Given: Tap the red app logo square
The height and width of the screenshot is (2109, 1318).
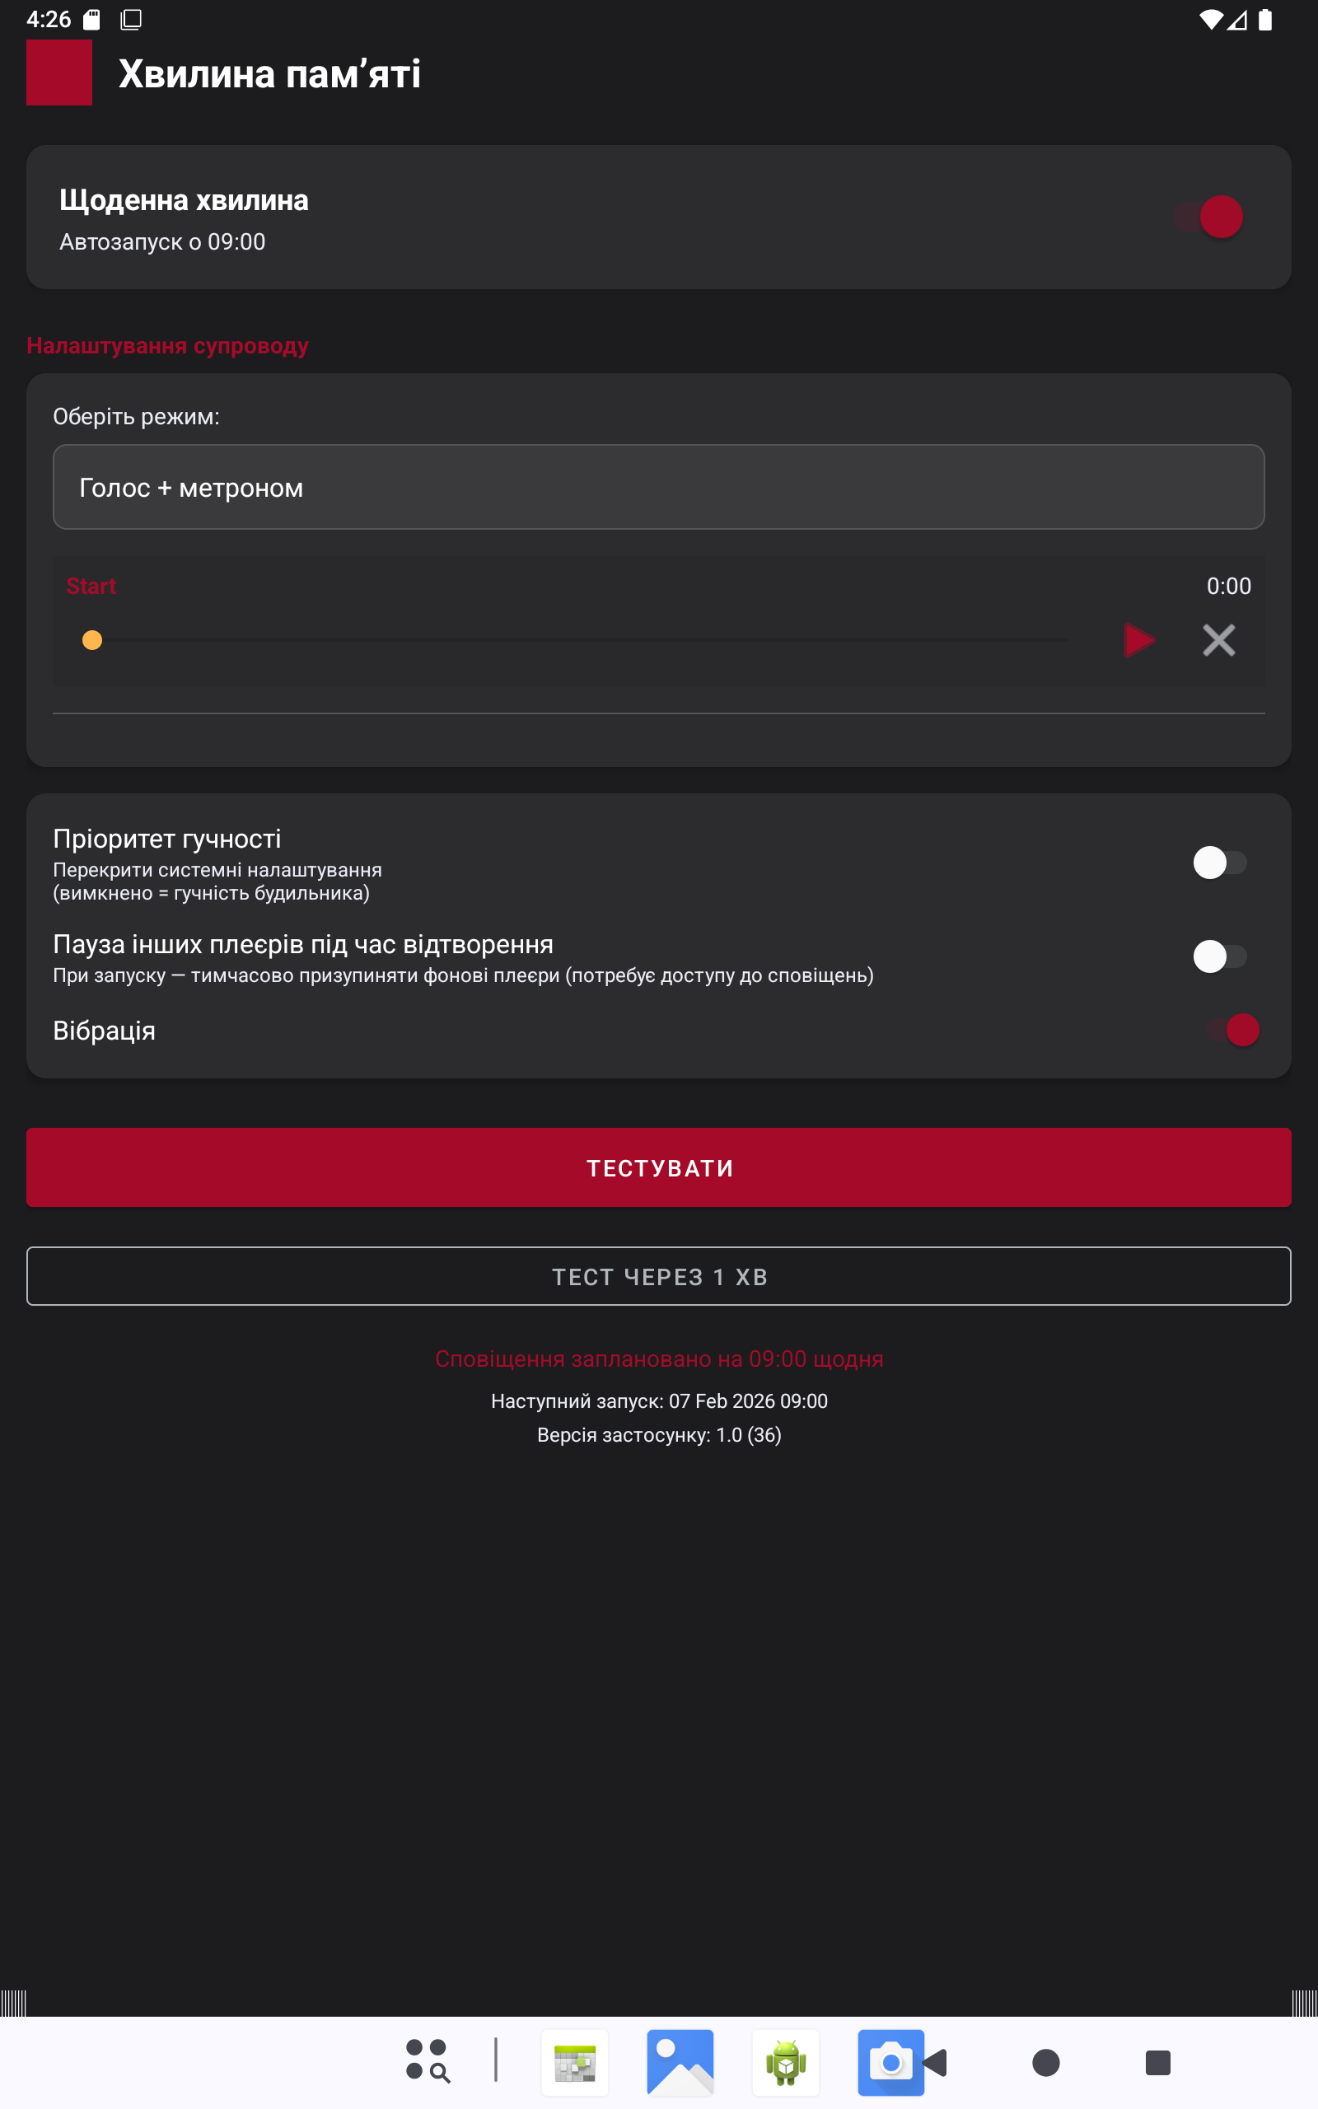Looking at the screenshot, I should pyautogui.click(x=58, y=72).
